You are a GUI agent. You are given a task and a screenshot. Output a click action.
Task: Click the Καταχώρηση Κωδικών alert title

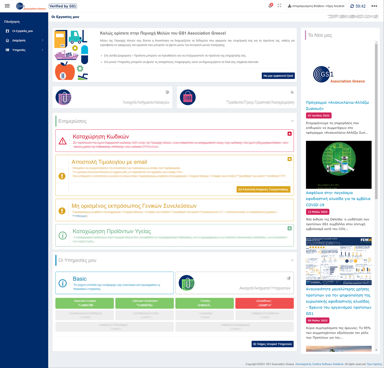101,137
